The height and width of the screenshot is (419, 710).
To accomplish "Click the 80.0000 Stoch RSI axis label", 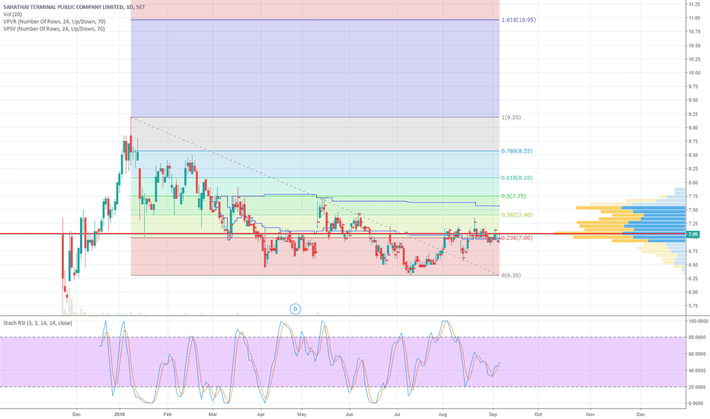I will click(x=699, y=337).
